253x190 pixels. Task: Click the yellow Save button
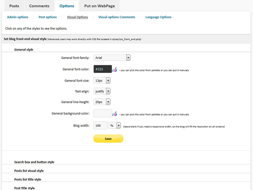pyautogui.click(x=108, y=138)
